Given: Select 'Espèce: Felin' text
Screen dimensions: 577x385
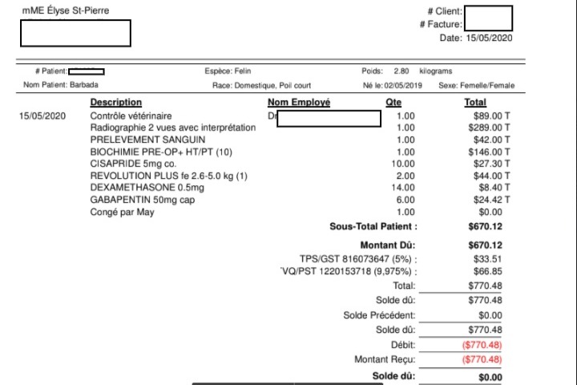Looking at the screenshot, I should click(x=228, y=71).
